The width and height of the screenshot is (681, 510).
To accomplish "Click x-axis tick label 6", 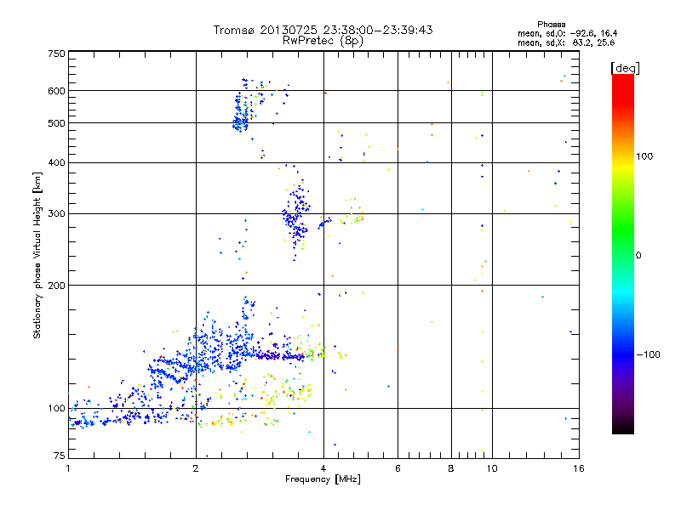I will click(x=398, y=468).
